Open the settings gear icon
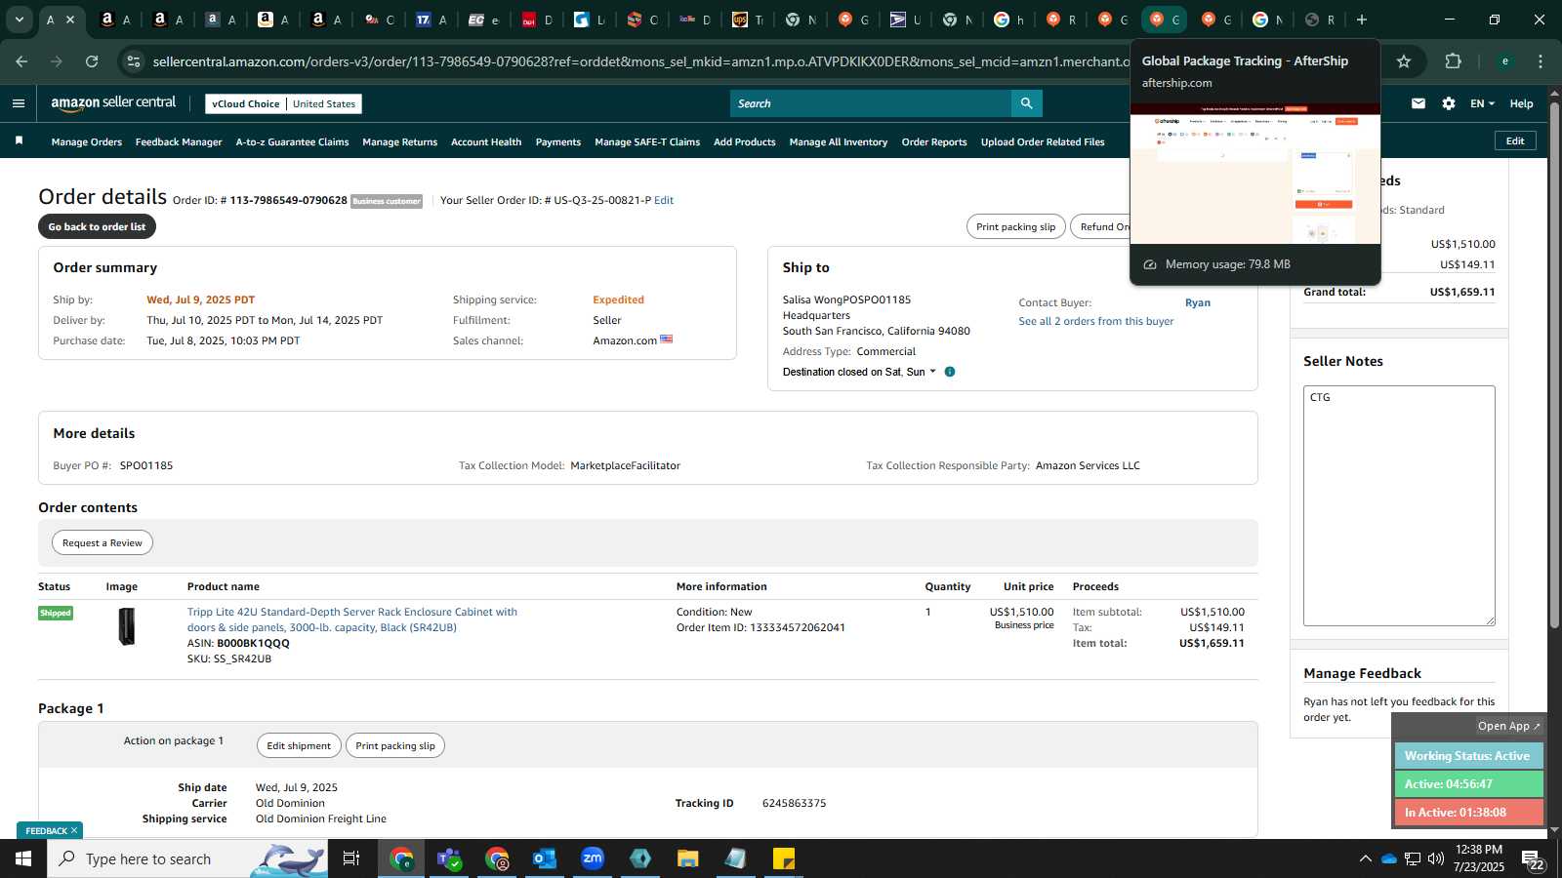 [x=1449, y=103]
